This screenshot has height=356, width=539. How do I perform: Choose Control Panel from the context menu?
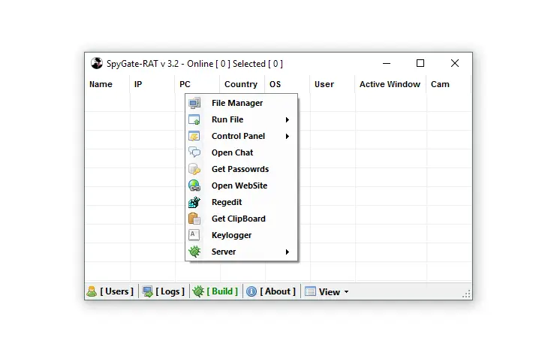pyautogui.click(x=238, y=136)
